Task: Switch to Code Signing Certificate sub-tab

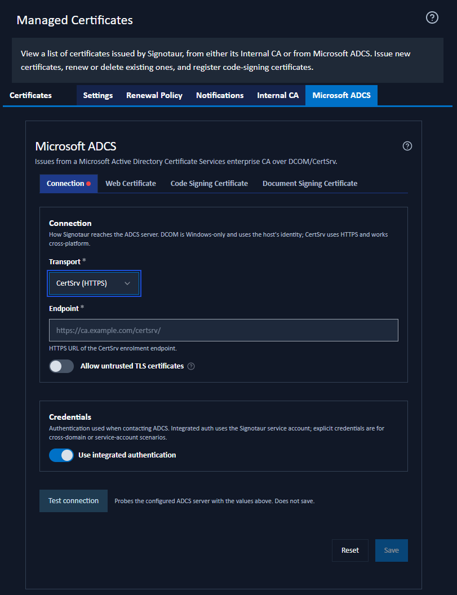Action: 209,184
